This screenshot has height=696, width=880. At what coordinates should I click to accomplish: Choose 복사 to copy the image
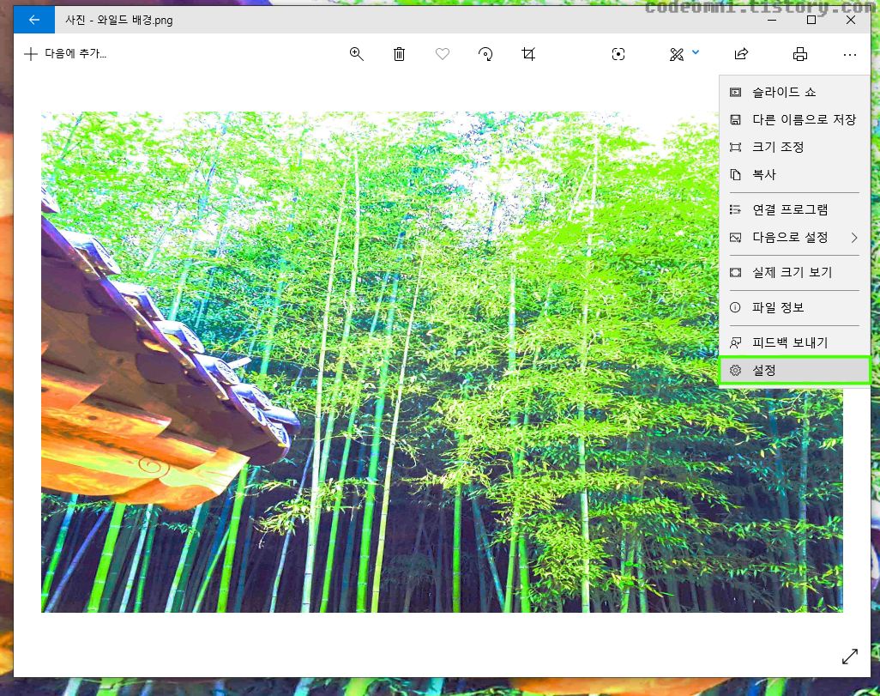point(795,175)
